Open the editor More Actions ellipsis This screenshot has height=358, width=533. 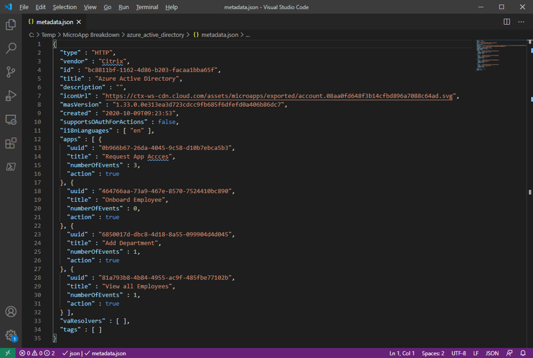coord(521,22)
